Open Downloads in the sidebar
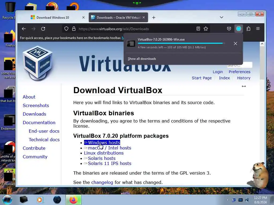The width and height of the screenshot is (274, 205). coord(35,114)
